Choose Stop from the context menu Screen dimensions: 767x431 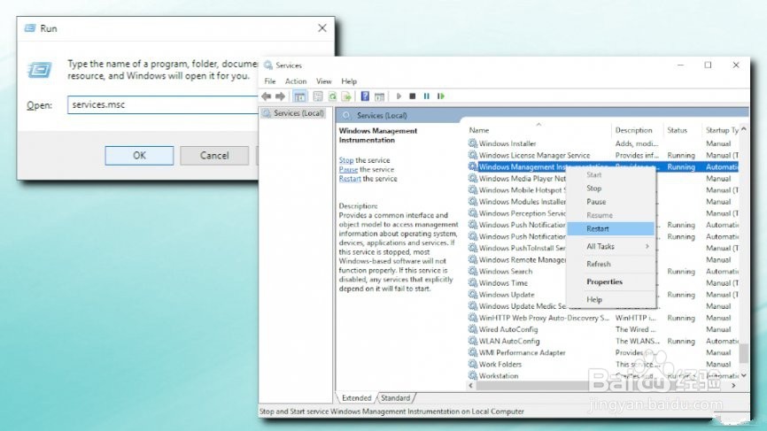point(610,189)
